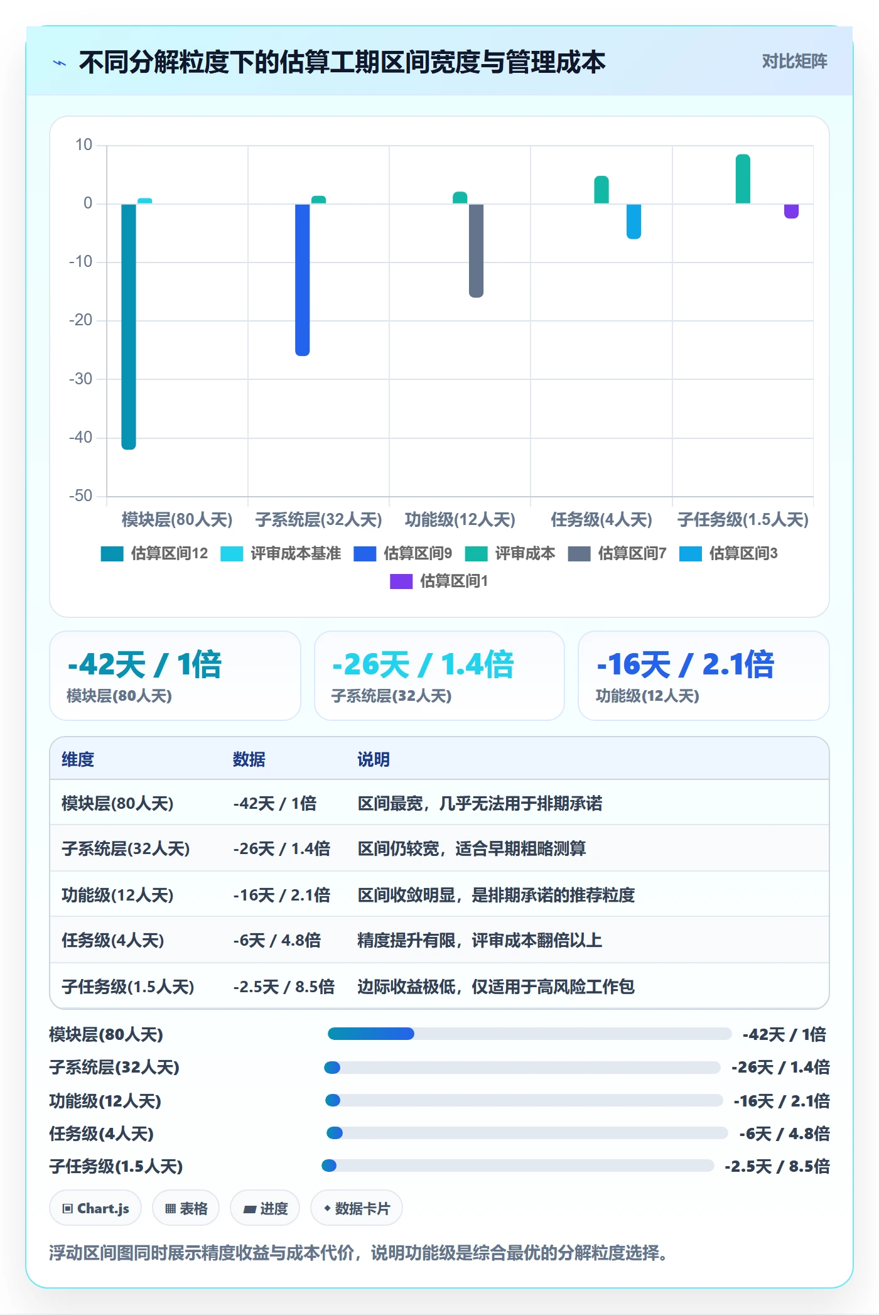The height and width of the screenshot is (1315, 879).
Task: Click the purple 子任务级 negative bar
Action: [791, 211]
